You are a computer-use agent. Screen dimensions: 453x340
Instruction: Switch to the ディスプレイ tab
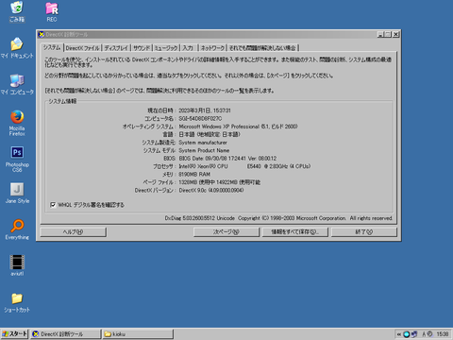pyautogui.click(x=116, y=48)
